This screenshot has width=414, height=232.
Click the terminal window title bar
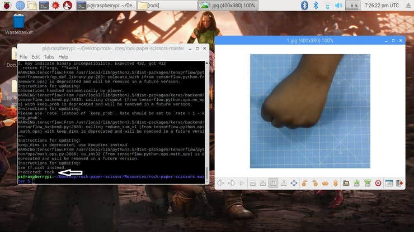pyautogui.click(x=113, y=49)
